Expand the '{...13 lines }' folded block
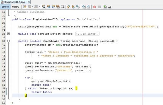163x105 pixels. (x=87, y=34)
